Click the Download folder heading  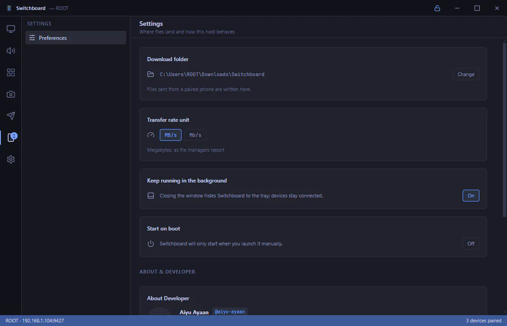click(x=168, y=59)
